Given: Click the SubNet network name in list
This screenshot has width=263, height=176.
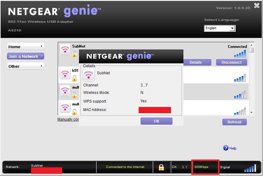Looking at the screenshot, I should tap(79, 46).
